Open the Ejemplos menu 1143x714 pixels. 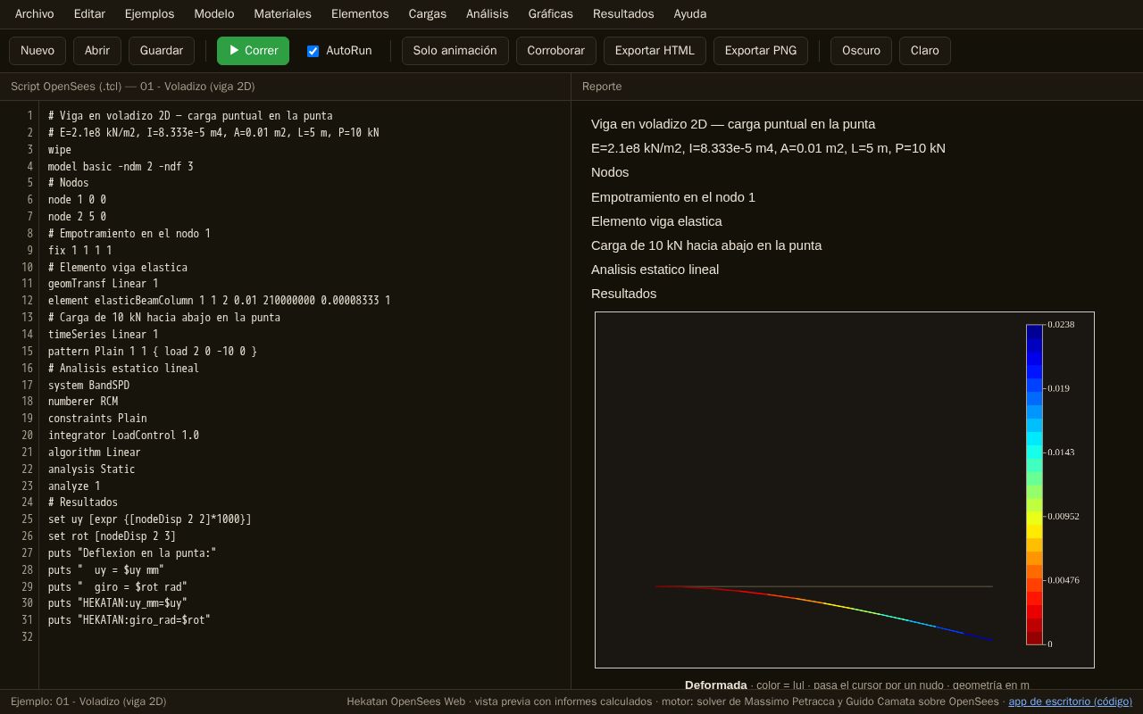[149, 13]
